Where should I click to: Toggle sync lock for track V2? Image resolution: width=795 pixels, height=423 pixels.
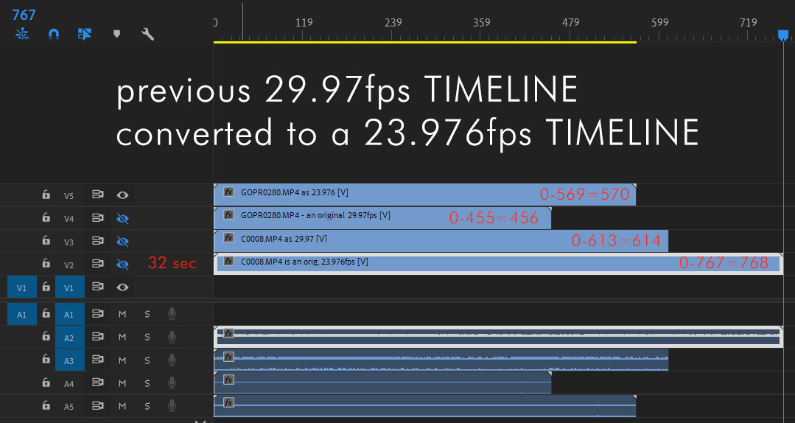[97, 264]
